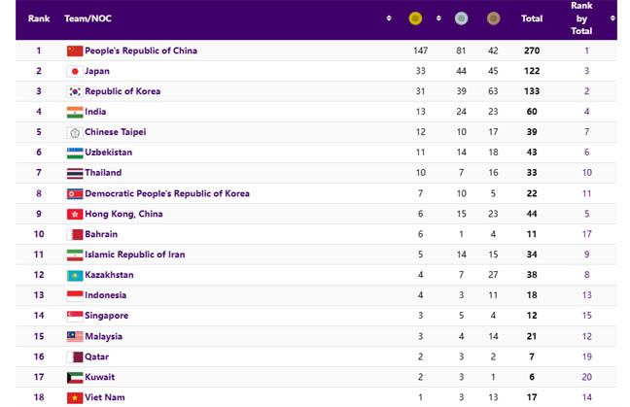Open the Chinese Taipei team link
630x407 pixels.
pos(116,132)
